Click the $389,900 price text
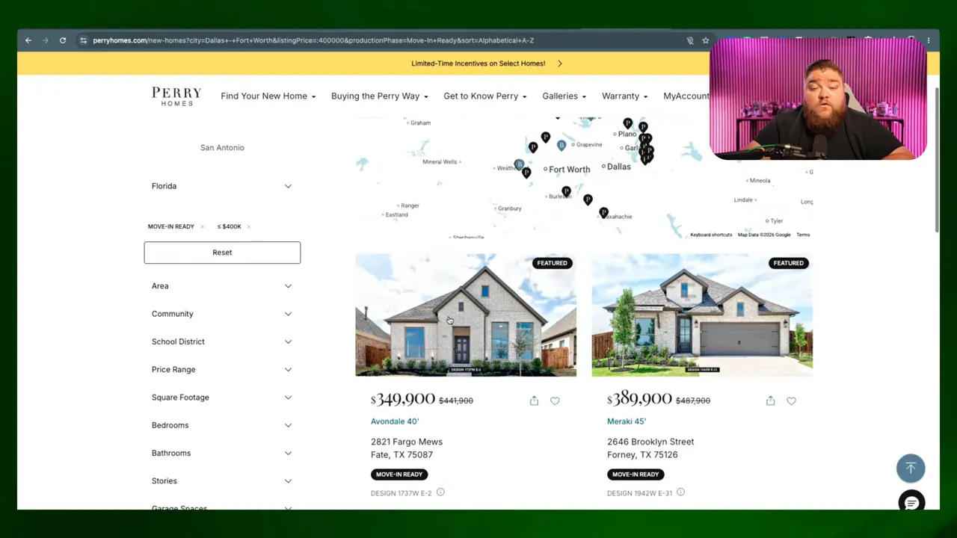 point(639,400)
